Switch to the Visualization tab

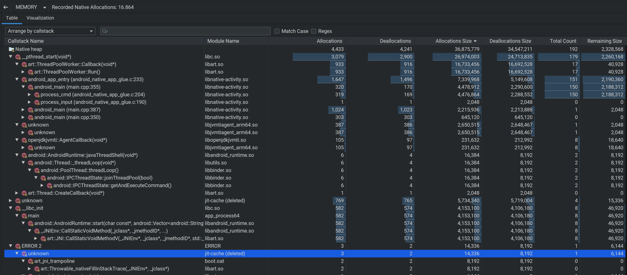coord(40,18)
